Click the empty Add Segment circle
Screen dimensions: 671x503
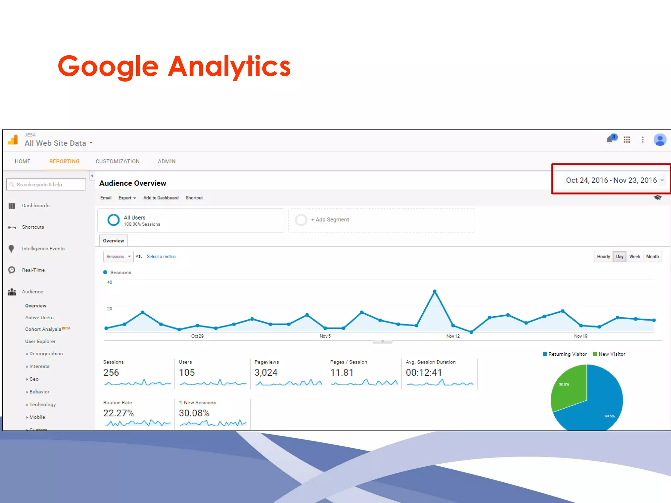(301, 220)
